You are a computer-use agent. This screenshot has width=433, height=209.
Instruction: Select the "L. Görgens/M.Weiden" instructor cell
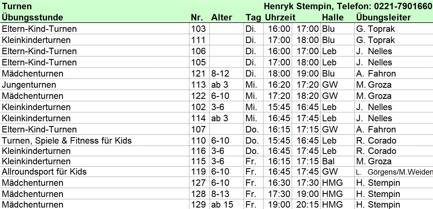point(394,172)
